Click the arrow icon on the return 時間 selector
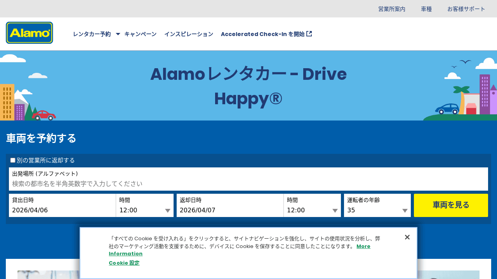This screenshot has width=497, height=279. tap(335, 211)
